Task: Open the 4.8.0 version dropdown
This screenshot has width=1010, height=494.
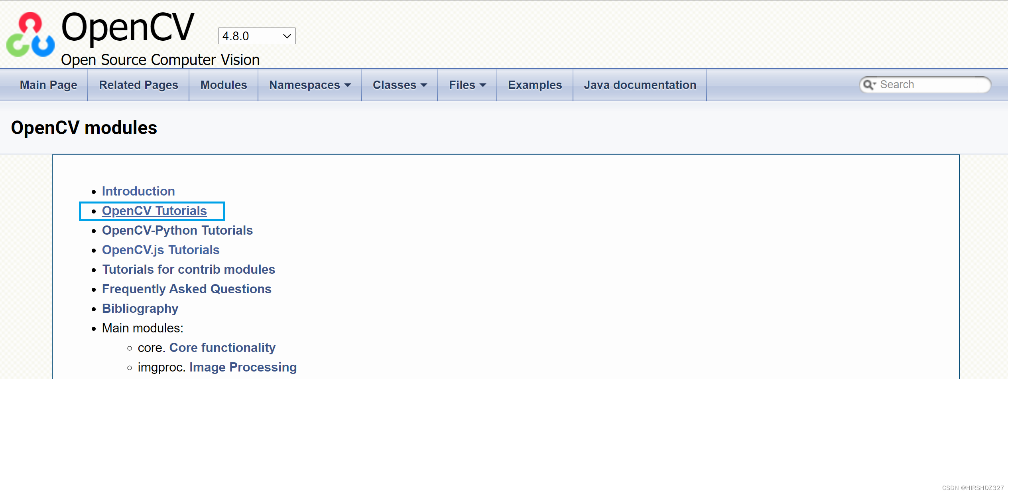Action: [256, 36]
